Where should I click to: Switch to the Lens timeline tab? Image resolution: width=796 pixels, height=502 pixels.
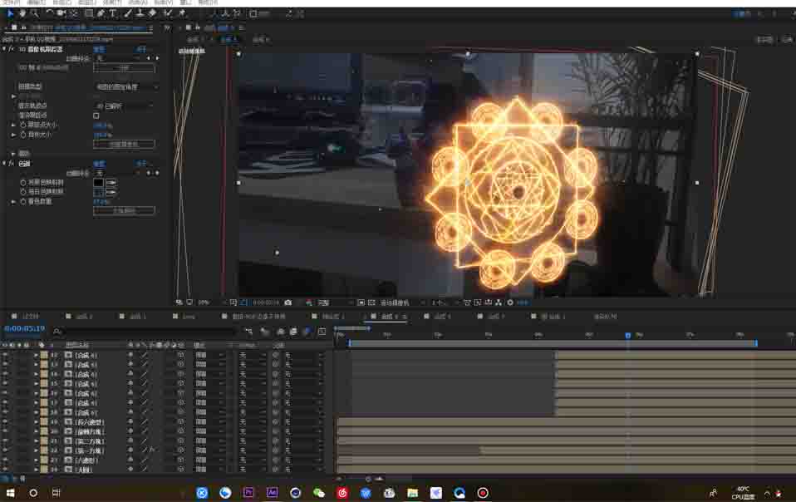(189, 317)
